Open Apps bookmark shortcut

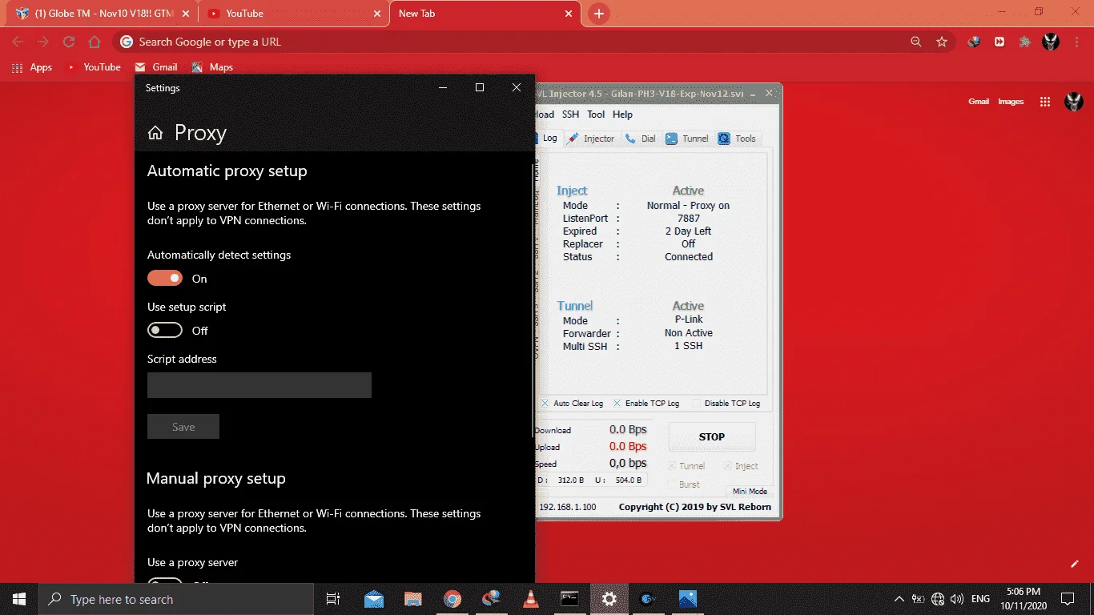(32, 67)
